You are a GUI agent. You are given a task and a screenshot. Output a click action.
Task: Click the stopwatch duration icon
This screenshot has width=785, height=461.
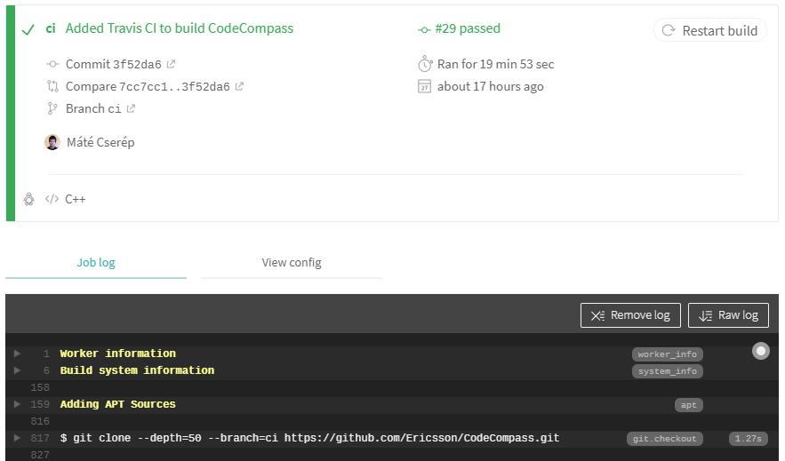click(x=425, y=63)
